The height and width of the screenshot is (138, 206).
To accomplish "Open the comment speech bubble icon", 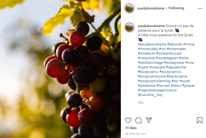I will 138,120.
